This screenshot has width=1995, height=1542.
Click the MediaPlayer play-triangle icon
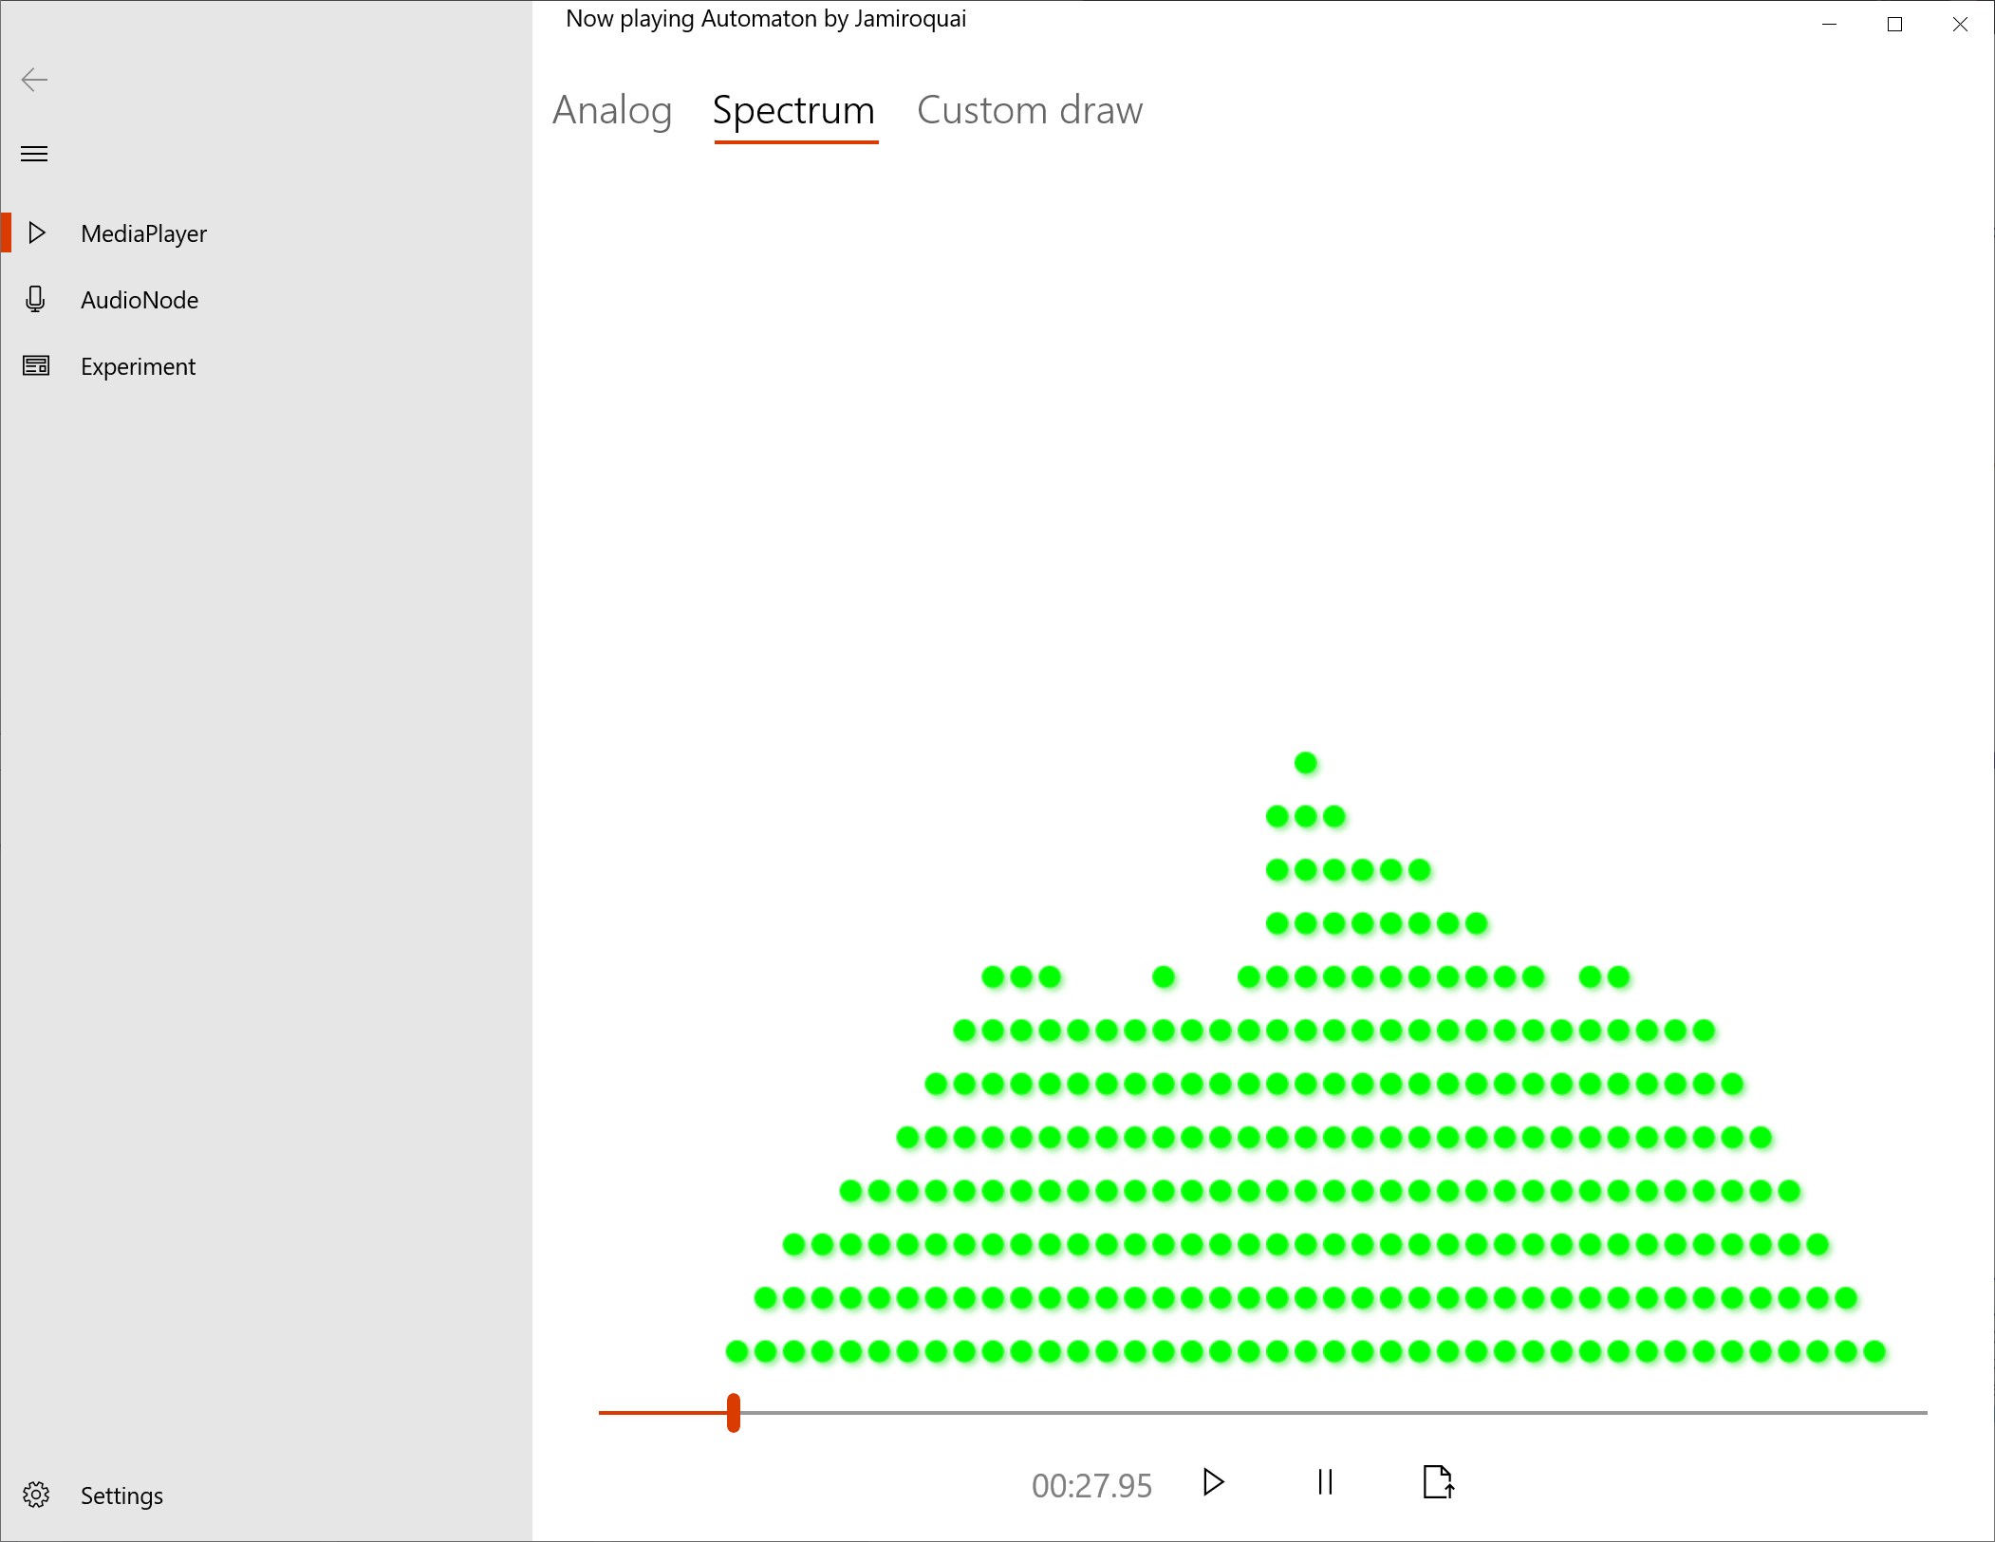pos(37,232)
